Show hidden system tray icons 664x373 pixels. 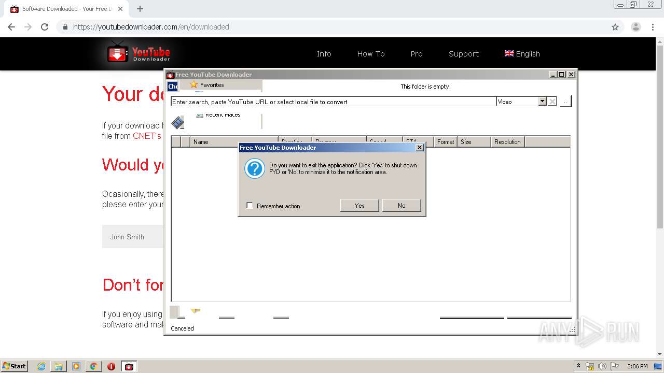(578, 366)
